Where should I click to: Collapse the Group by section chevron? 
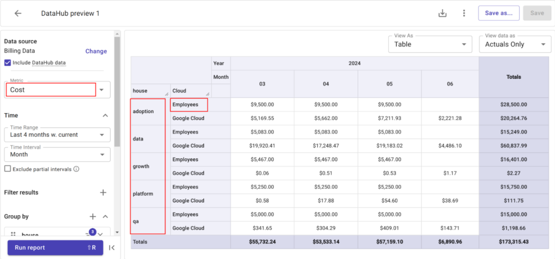[105, 217]
